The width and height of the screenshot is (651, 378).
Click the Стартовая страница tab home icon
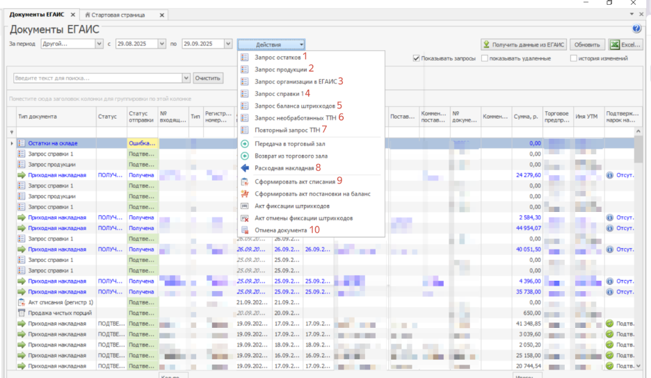(x=88, y=15)
